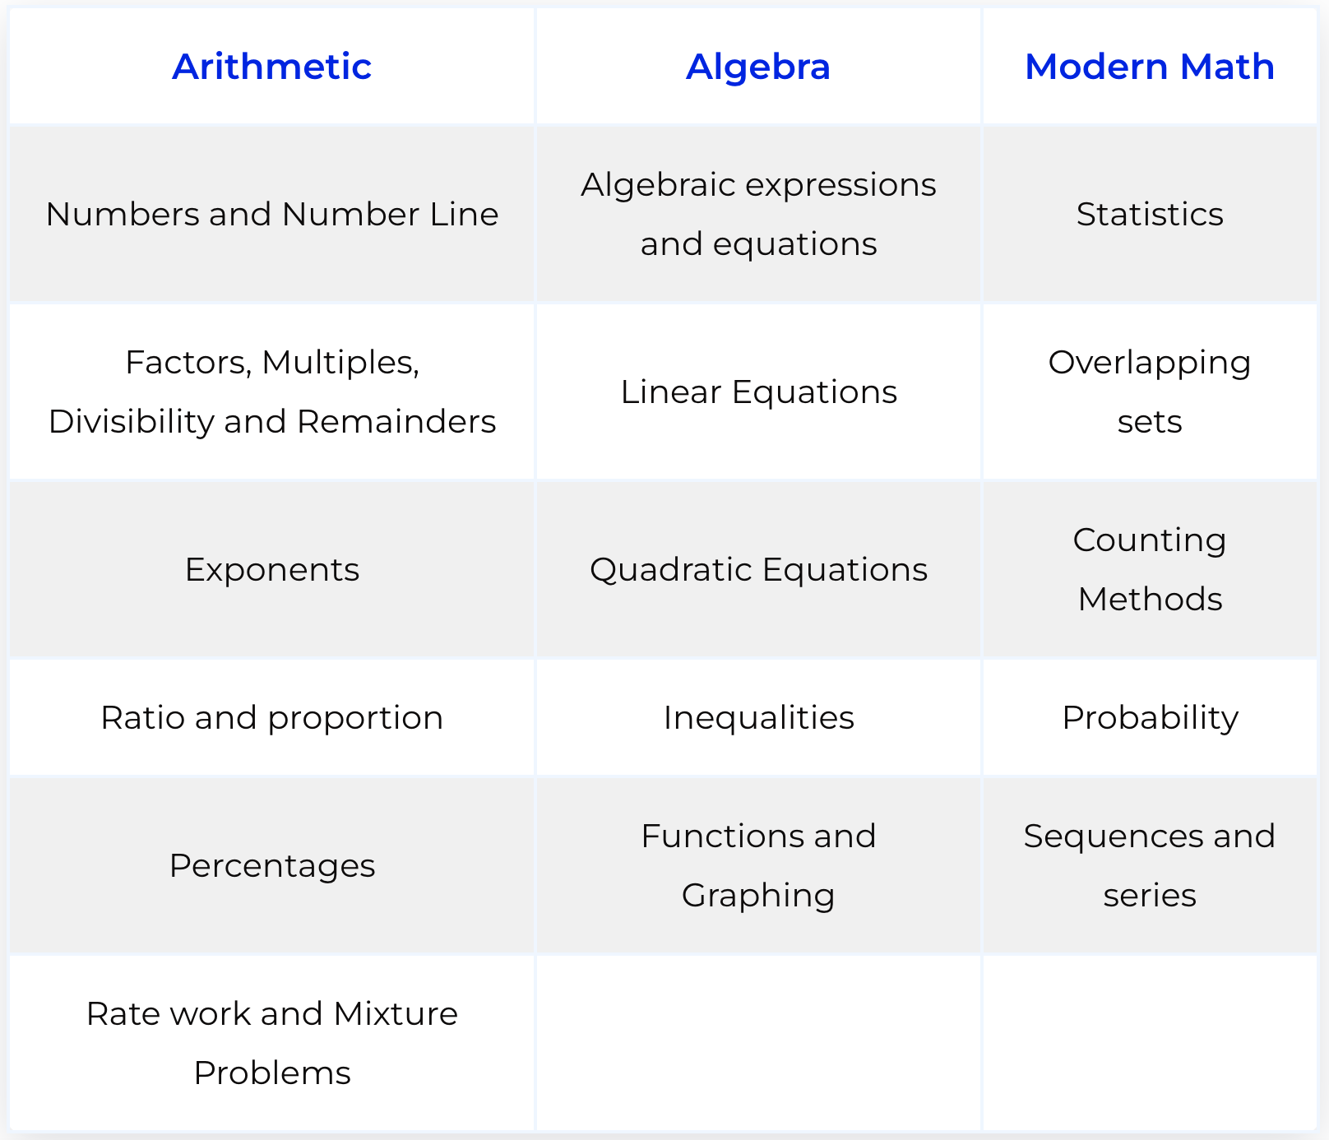Click the Linear Equations topic
This screenshot has height=1140, width=1329.
click(x=757, y=392)
